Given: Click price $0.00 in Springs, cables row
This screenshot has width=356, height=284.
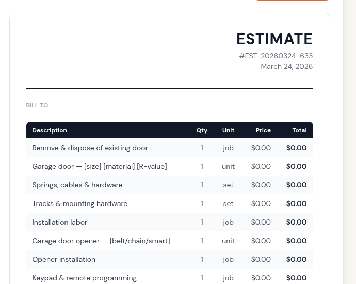Looking at the screenshot, I should [x=261, y=185].
